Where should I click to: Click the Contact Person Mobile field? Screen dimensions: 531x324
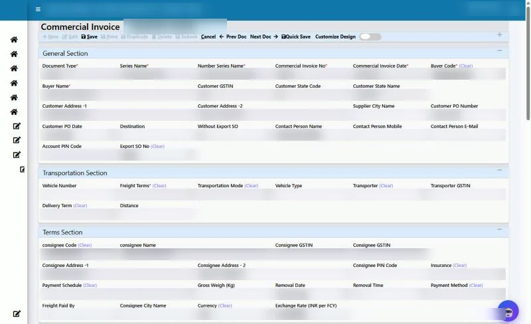(390, 135)
